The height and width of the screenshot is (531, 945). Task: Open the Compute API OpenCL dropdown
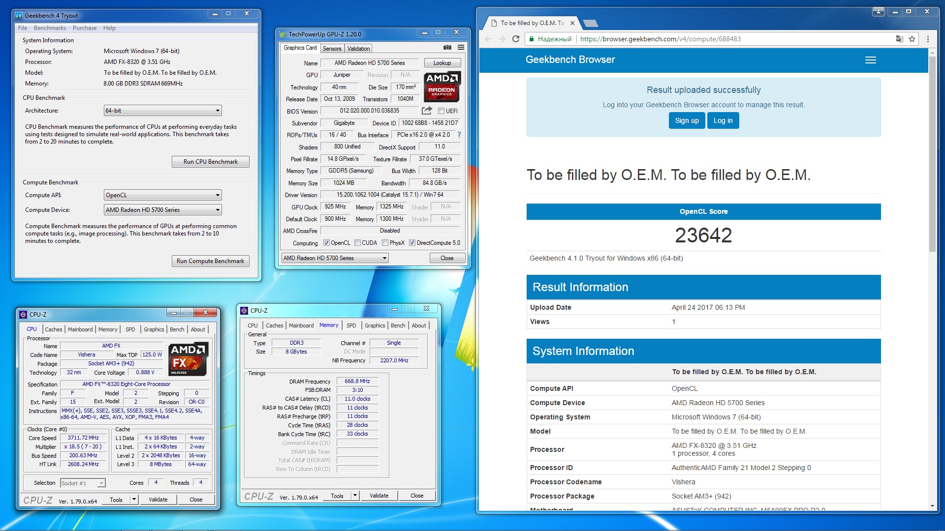163,195
